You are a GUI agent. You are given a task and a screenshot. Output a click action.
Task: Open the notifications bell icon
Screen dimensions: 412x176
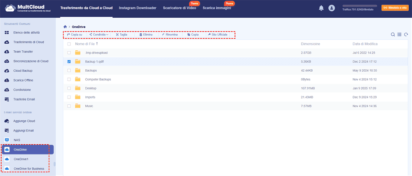click(321, 8)
